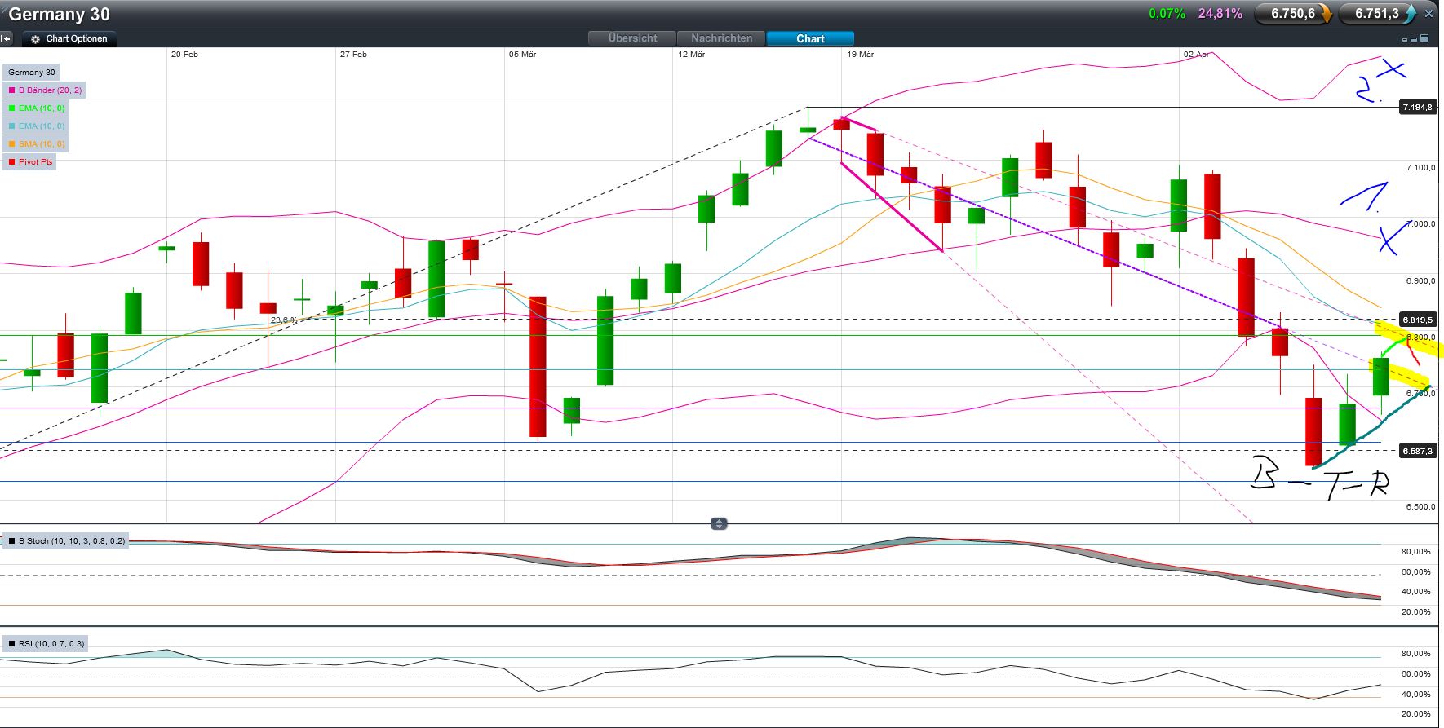Click the Germany 30 legend label
The image size is (1444, 728).
point(31,73)
